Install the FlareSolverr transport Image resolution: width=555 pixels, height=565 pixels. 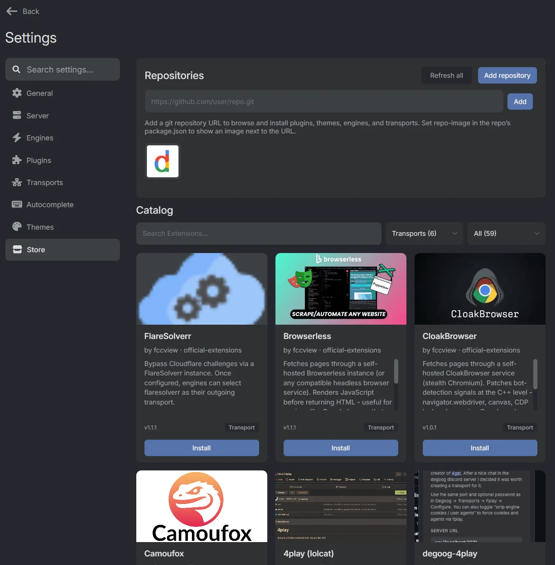point(201,448)
